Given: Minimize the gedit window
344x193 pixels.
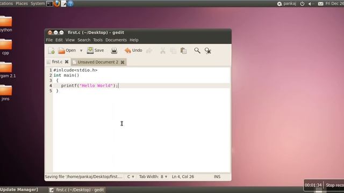Looking at the screenshot, I should [x=56, y=32].
